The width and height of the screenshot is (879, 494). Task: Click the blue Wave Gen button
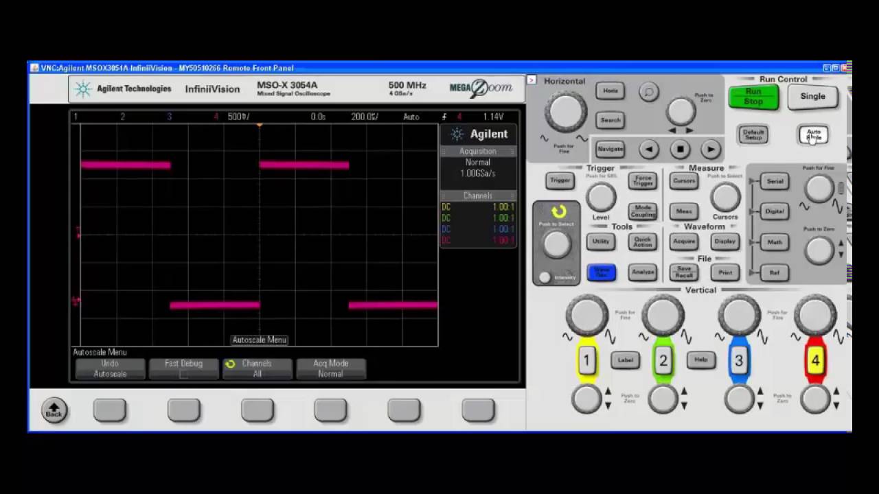pos(601,272)
